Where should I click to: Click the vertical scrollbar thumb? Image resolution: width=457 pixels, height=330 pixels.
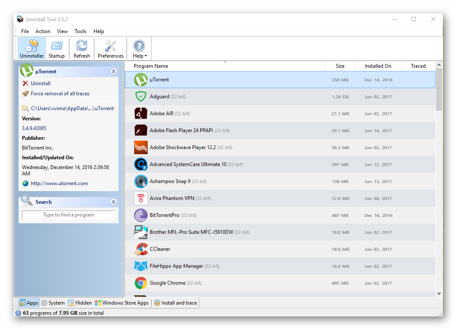(439, 89)
